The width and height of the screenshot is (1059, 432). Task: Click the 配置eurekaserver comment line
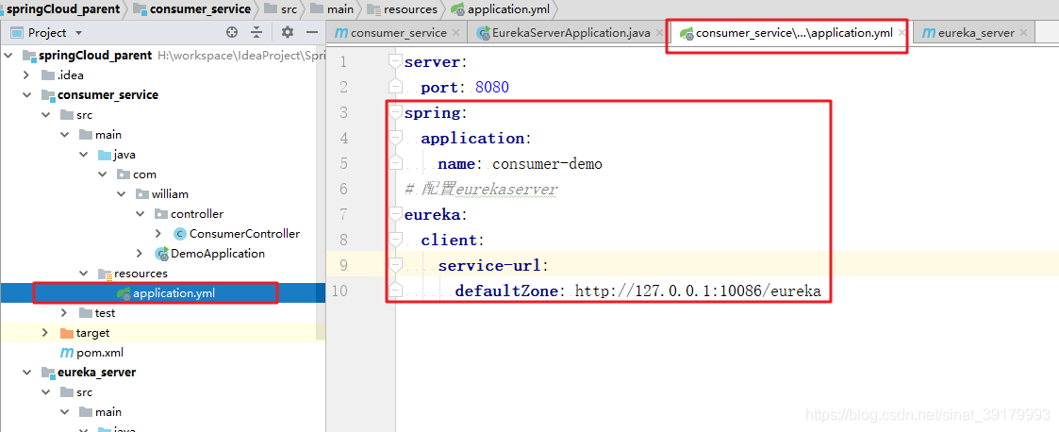coord(481,190)
